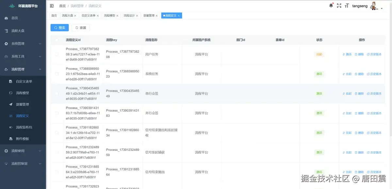Open 流程监听包 in the sidebar
This screenshot has height=189, width=392.
click(x=23, y=127)
